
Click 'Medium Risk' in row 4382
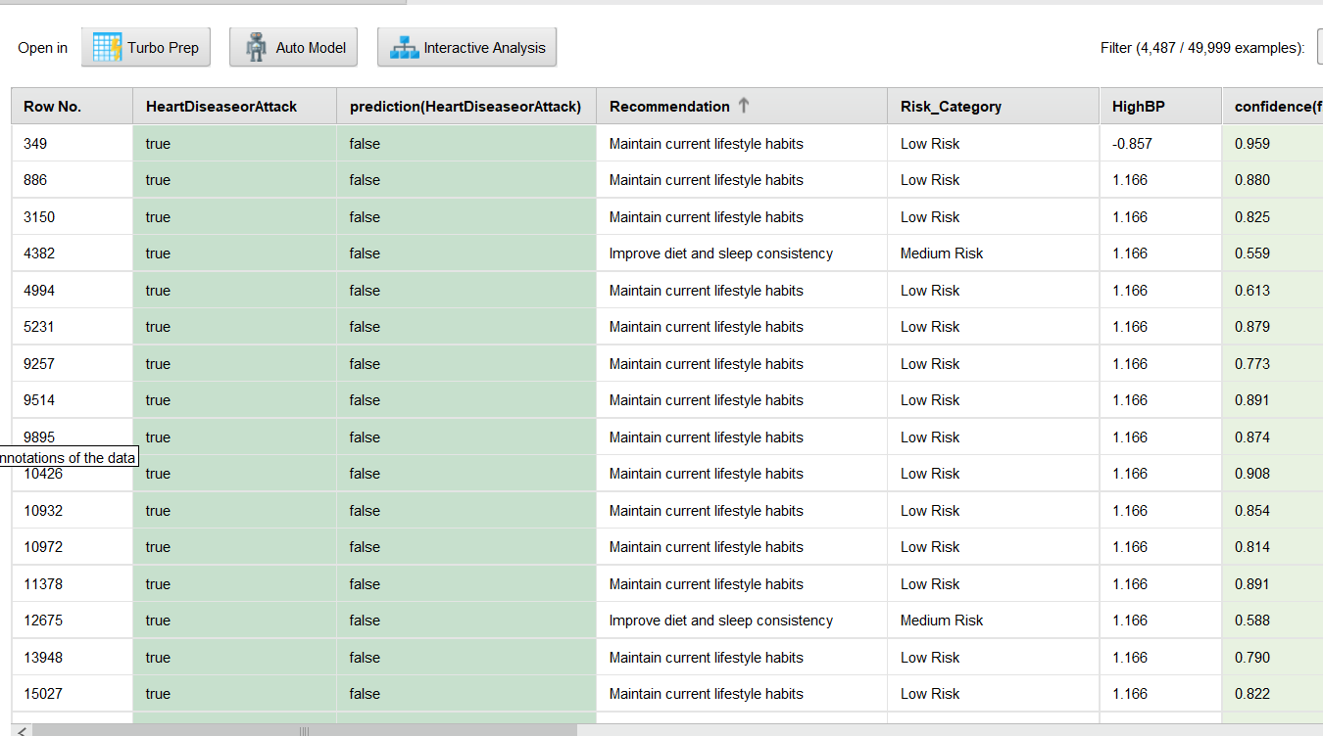[942, 253]
